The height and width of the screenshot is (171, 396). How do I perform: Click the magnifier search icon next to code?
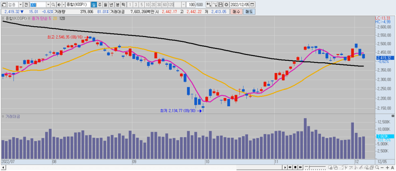(x=53, y=5)
